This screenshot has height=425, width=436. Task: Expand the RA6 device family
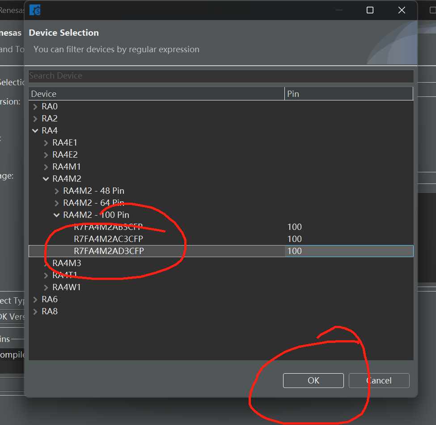tap(35, 300)
